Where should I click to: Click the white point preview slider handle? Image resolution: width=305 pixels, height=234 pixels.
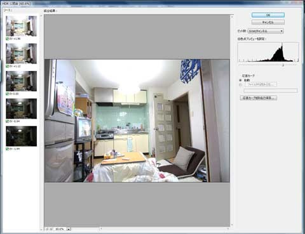tap(283, 65)
